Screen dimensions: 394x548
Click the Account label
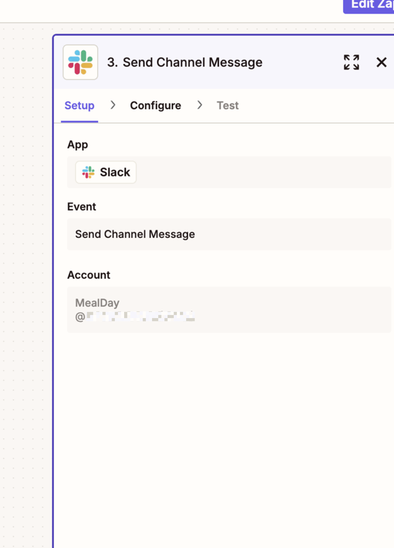click(x=89, y=275)
